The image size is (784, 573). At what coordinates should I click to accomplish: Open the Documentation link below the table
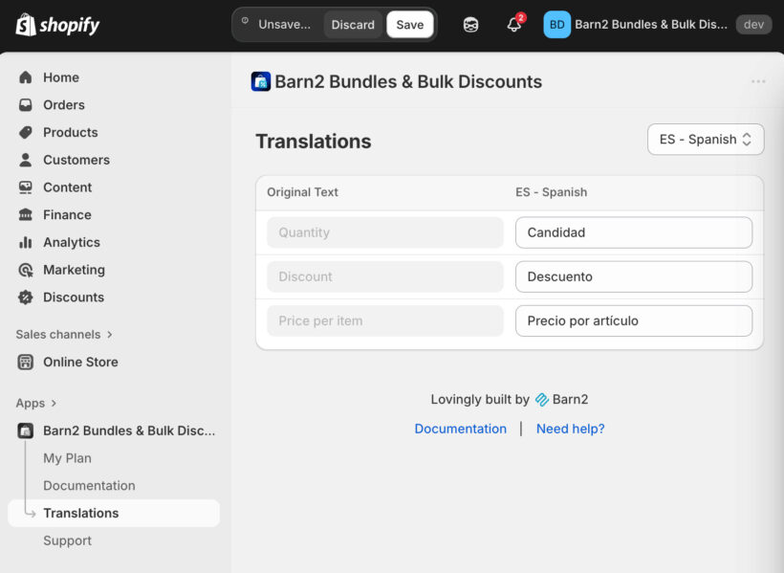pos(460,429)
